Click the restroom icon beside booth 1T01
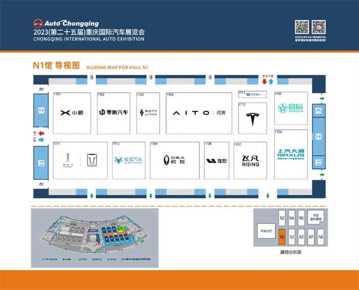The height and width of the screenshot is (290, 359). click(41, 111)
